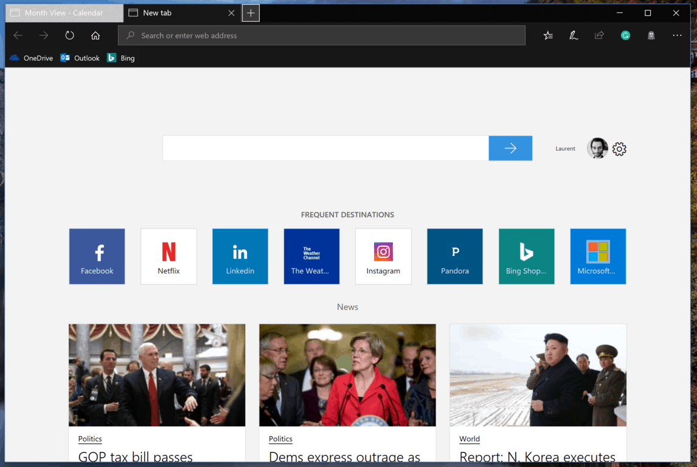Screen dimensions: 697x467
Task: Click the OneDrive favorites bar link
Action: pos(32,58)
